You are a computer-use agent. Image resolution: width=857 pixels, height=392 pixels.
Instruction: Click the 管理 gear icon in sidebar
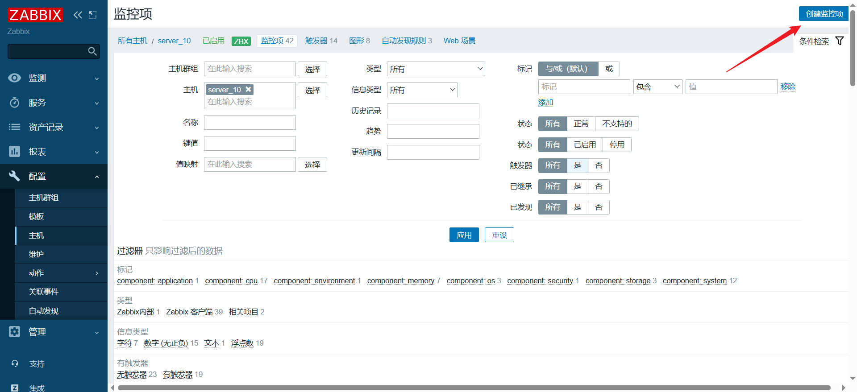(x=14, y=332)
